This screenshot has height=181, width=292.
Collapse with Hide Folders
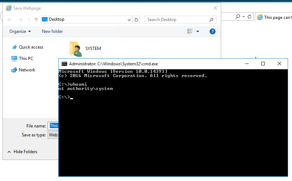[x=22, y=152]
